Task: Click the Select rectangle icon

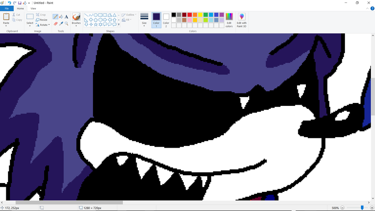Action: coord(30,17)
